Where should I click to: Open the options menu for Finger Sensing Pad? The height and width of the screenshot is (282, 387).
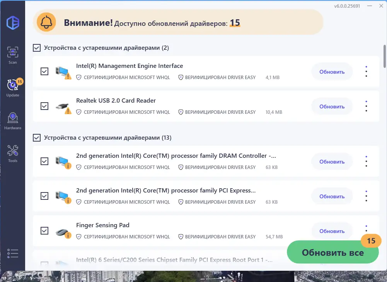coord(366,228)
